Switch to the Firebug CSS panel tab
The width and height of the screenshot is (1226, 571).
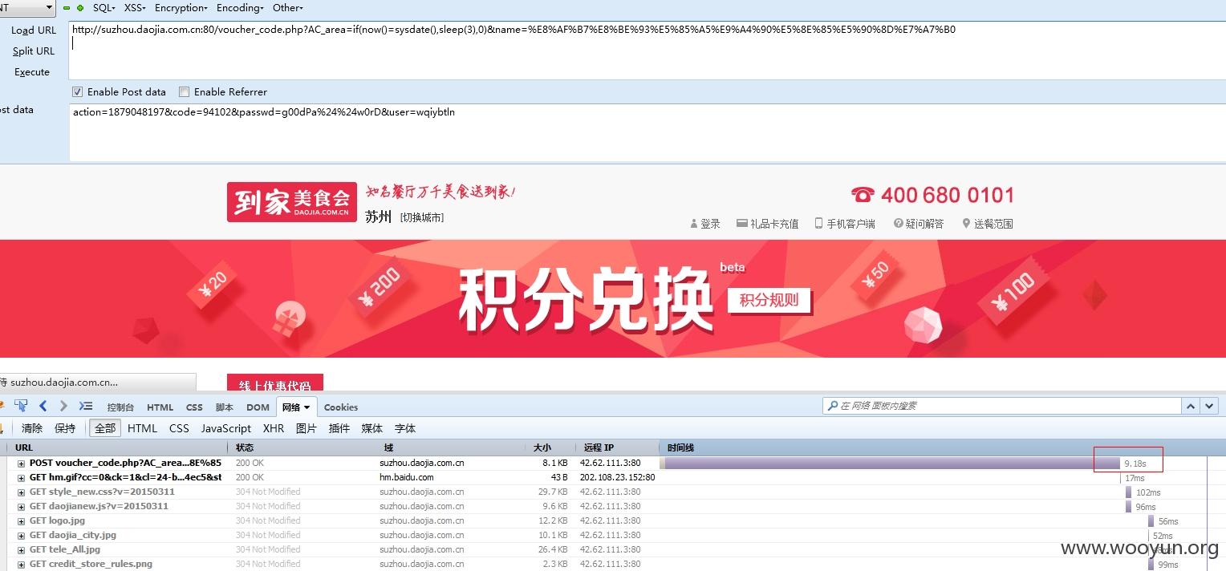(x=194, y=407)
